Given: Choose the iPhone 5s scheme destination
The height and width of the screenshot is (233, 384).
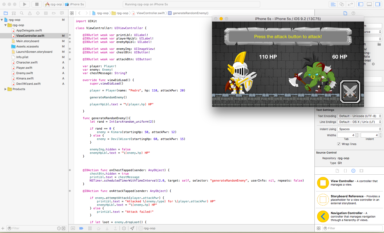Looking at the screenshot, I should [x=75, y=4].
